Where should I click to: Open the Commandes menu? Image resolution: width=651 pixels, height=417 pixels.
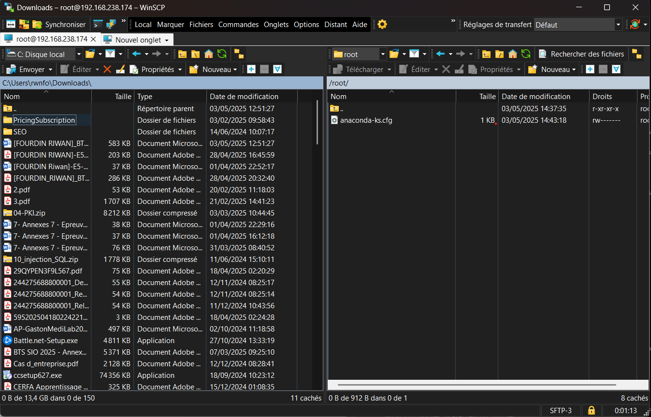click(238, 24)
